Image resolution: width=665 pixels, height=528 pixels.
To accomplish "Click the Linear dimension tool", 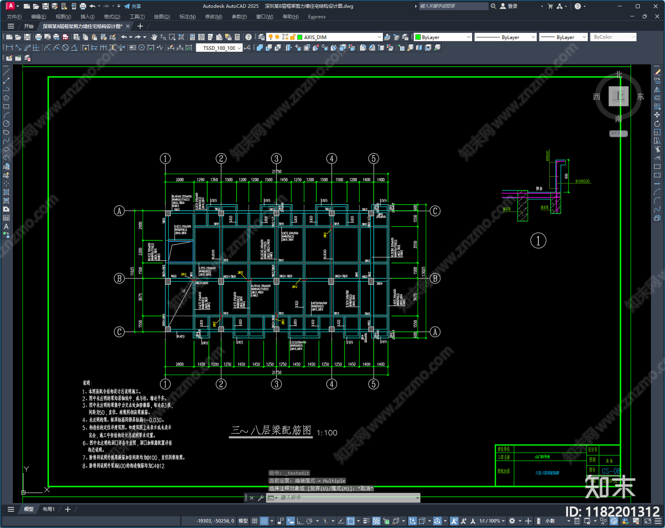I will 9,48.
